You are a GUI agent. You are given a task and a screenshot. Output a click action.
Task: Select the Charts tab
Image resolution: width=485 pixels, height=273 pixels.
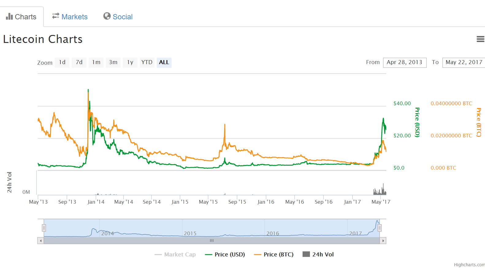[21, 17]
